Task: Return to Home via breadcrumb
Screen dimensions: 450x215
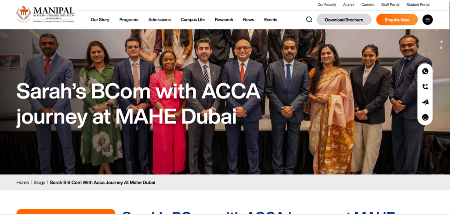Action: [x=22, y=183]
